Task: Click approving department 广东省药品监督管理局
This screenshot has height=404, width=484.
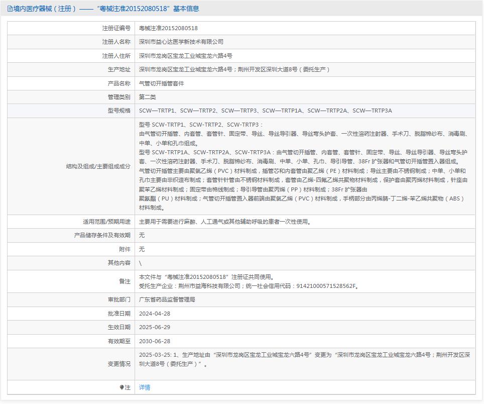Action: click(167, 299)
